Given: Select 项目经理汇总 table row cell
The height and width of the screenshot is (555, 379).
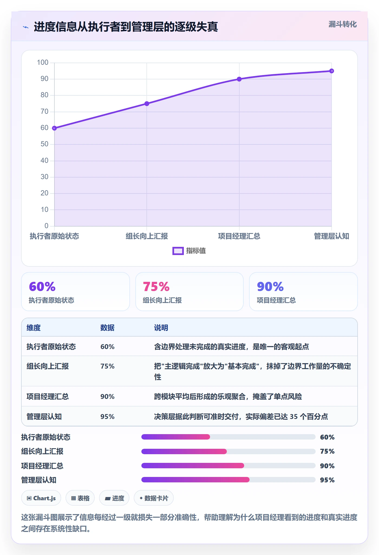Looking at the screenshot, I should click(x=48, y=396).
